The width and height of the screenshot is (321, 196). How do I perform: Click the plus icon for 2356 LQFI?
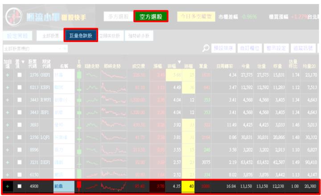(x=8, y=138)
